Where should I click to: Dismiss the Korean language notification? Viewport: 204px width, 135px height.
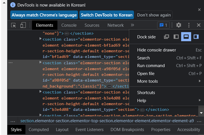click(199, 10)
